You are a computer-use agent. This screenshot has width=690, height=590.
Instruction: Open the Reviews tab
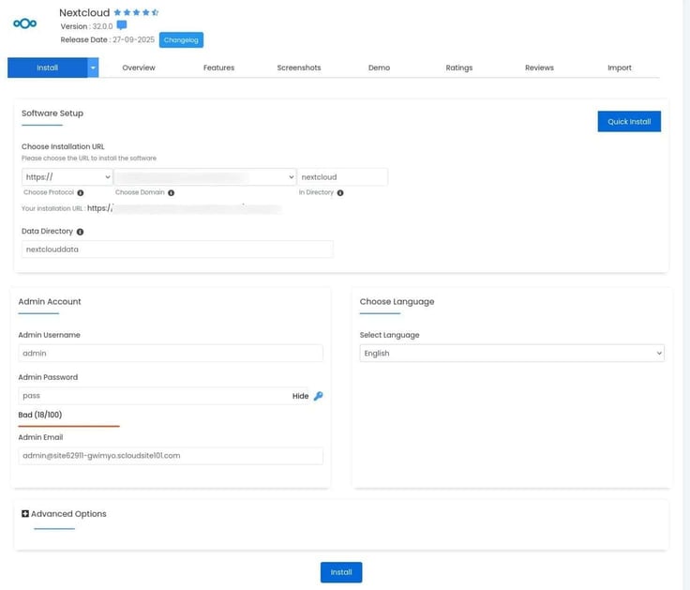(539, 68)
